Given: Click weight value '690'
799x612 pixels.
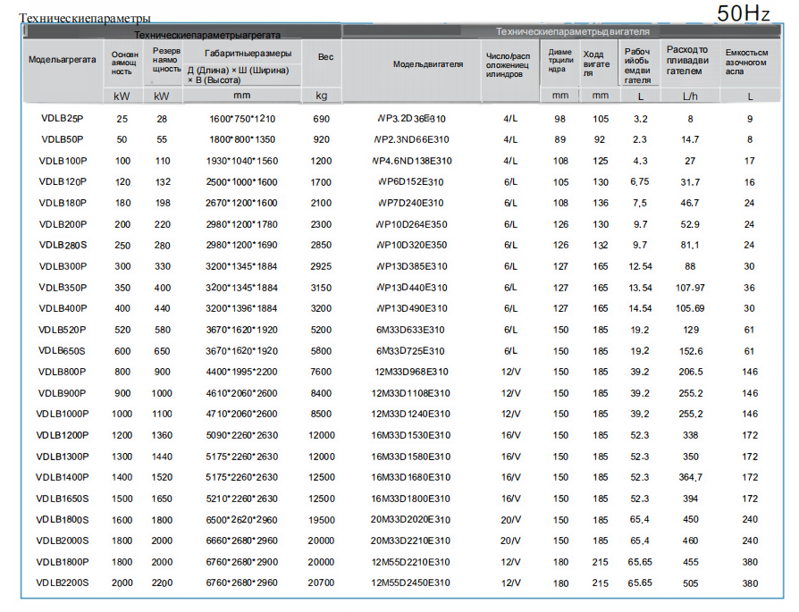Looking at the screenshot, I should (322, 119).
